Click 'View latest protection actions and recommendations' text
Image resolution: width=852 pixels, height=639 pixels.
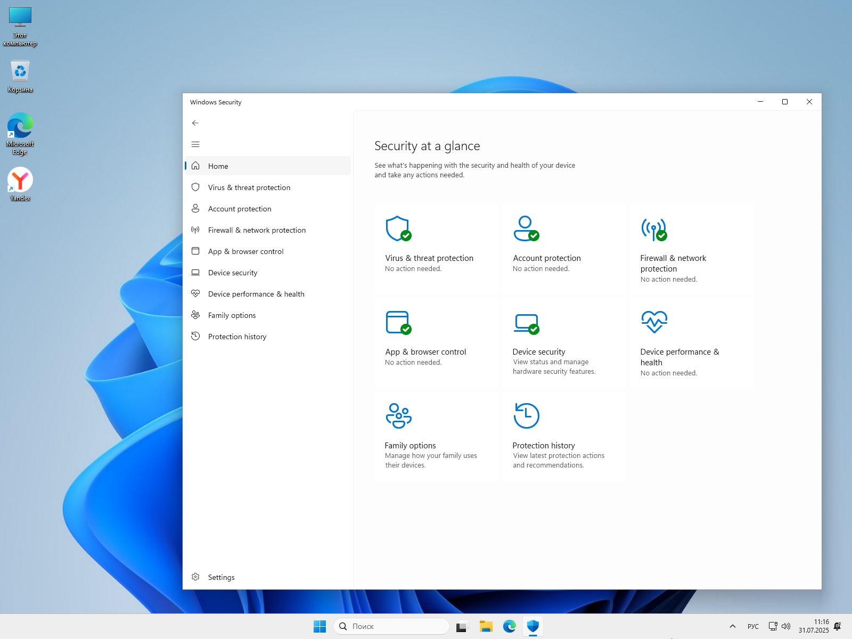click(559, 461)
